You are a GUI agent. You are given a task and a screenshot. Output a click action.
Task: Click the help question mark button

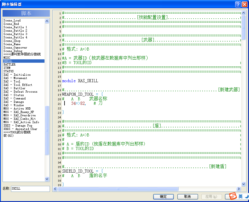pos(238,4)
